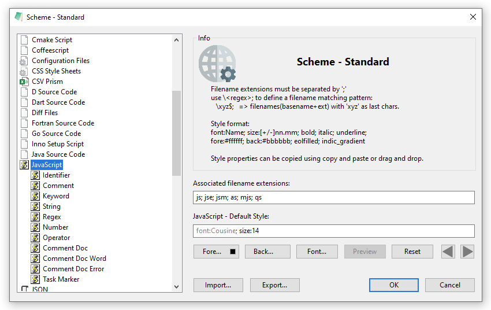The width and height of the screenshot is (491, 310).
Task: Click the Cmake Script file icon
Action: 24,40
